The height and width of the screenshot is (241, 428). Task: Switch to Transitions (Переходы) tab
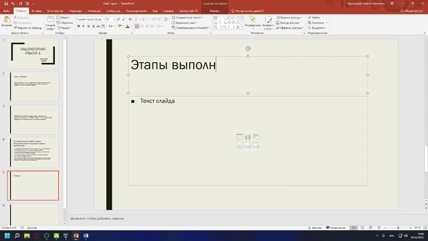click(x=75, y=11)
